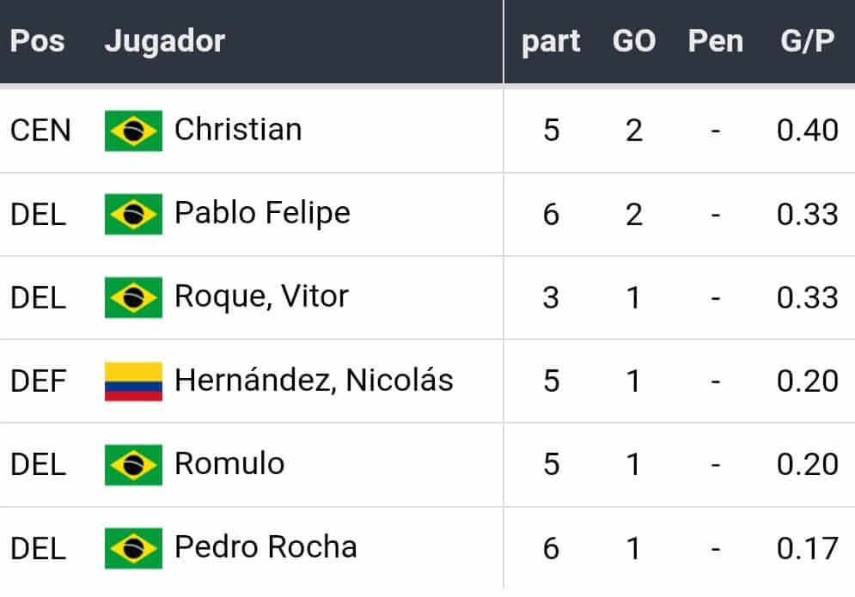Screen dimensions: 855x597
Task: Sort by the Jugador column header
Action: [x=165, y=41]
